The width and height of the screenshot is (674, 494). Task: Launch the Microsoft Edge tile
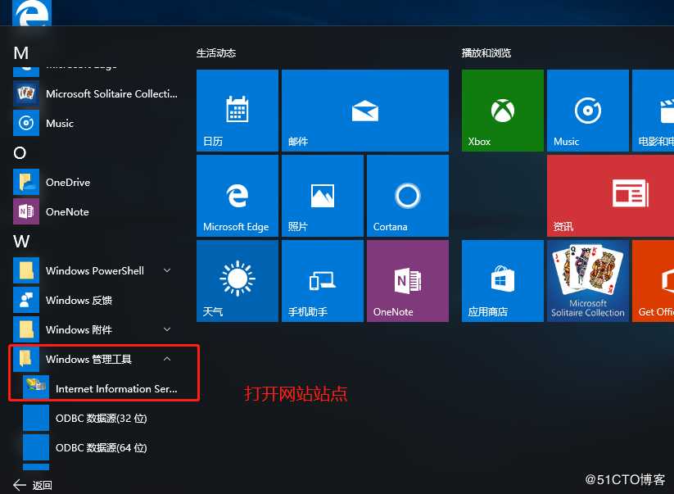click(x=237, y=196)
